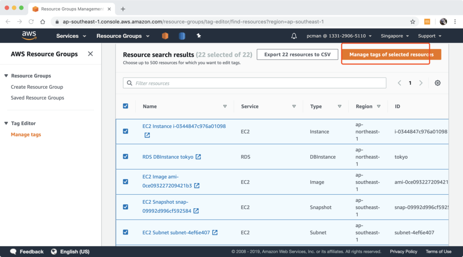
Task: Open the Services dropdown menu
Action: point(71,36)
